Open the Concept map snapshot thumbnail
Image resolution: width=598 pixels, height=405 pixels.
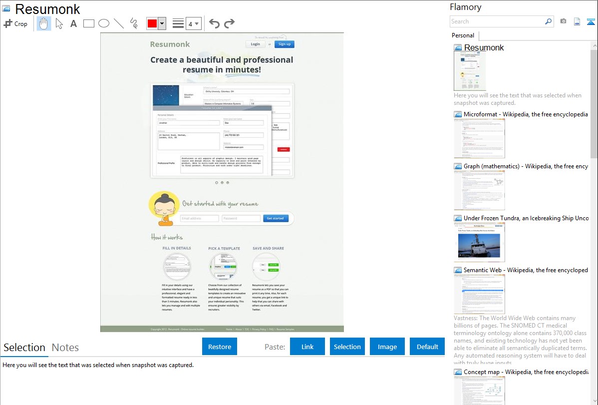[479, 391]
